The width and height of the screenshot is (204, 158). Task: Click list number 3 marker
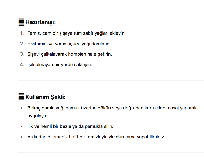click(22, 54)
